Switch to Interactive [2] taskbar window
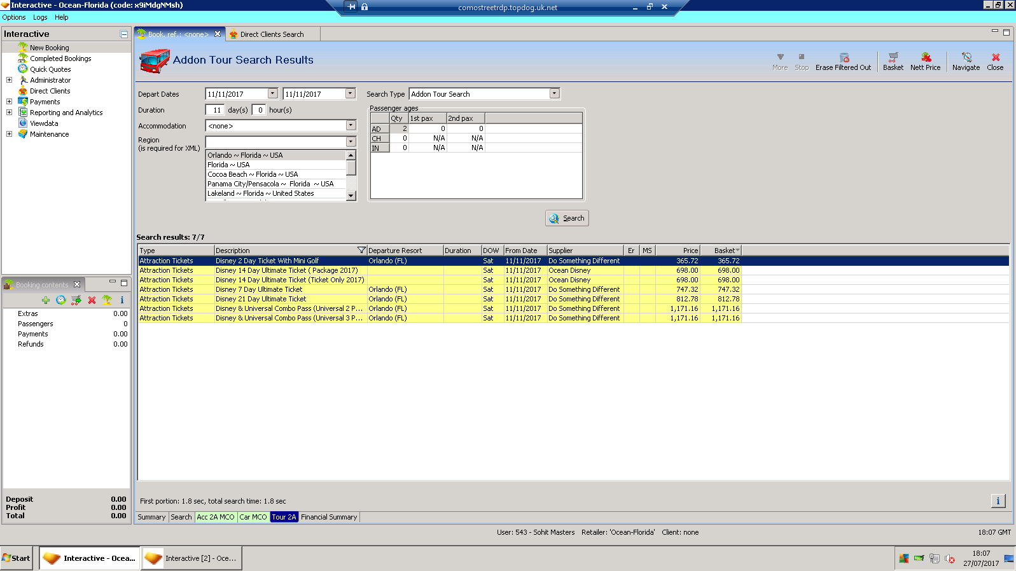Image resolution: width=1016 pixels, height=571 pixels. [191, 558]
